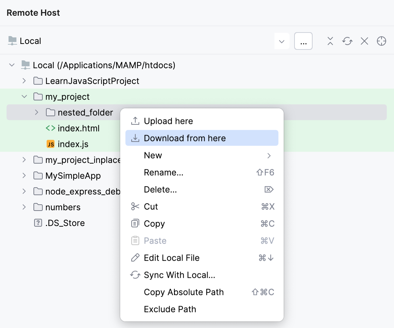394x328 pixels.
Task: Click the Local server icon in the toolbar
Action: (12, 41)
